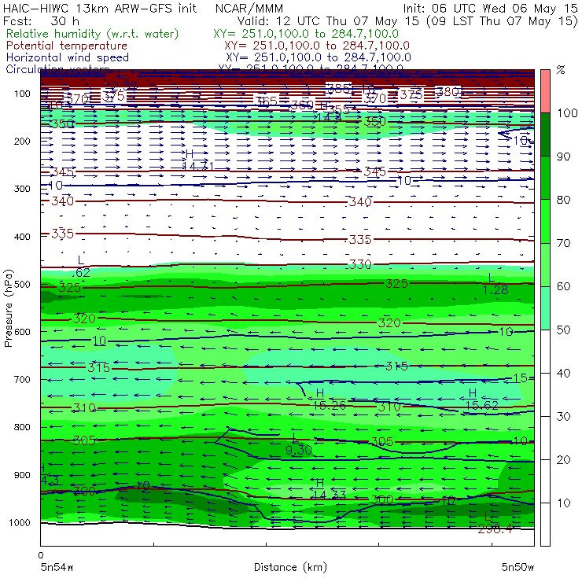Click the green 'Relative humidity (w.r.t. water)' legend

coord(93,34)
